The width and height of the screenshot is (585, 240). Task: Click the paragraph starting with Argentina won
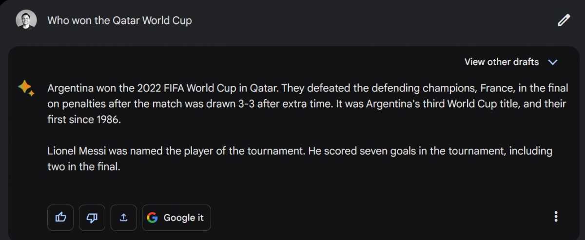click(307, 104)
